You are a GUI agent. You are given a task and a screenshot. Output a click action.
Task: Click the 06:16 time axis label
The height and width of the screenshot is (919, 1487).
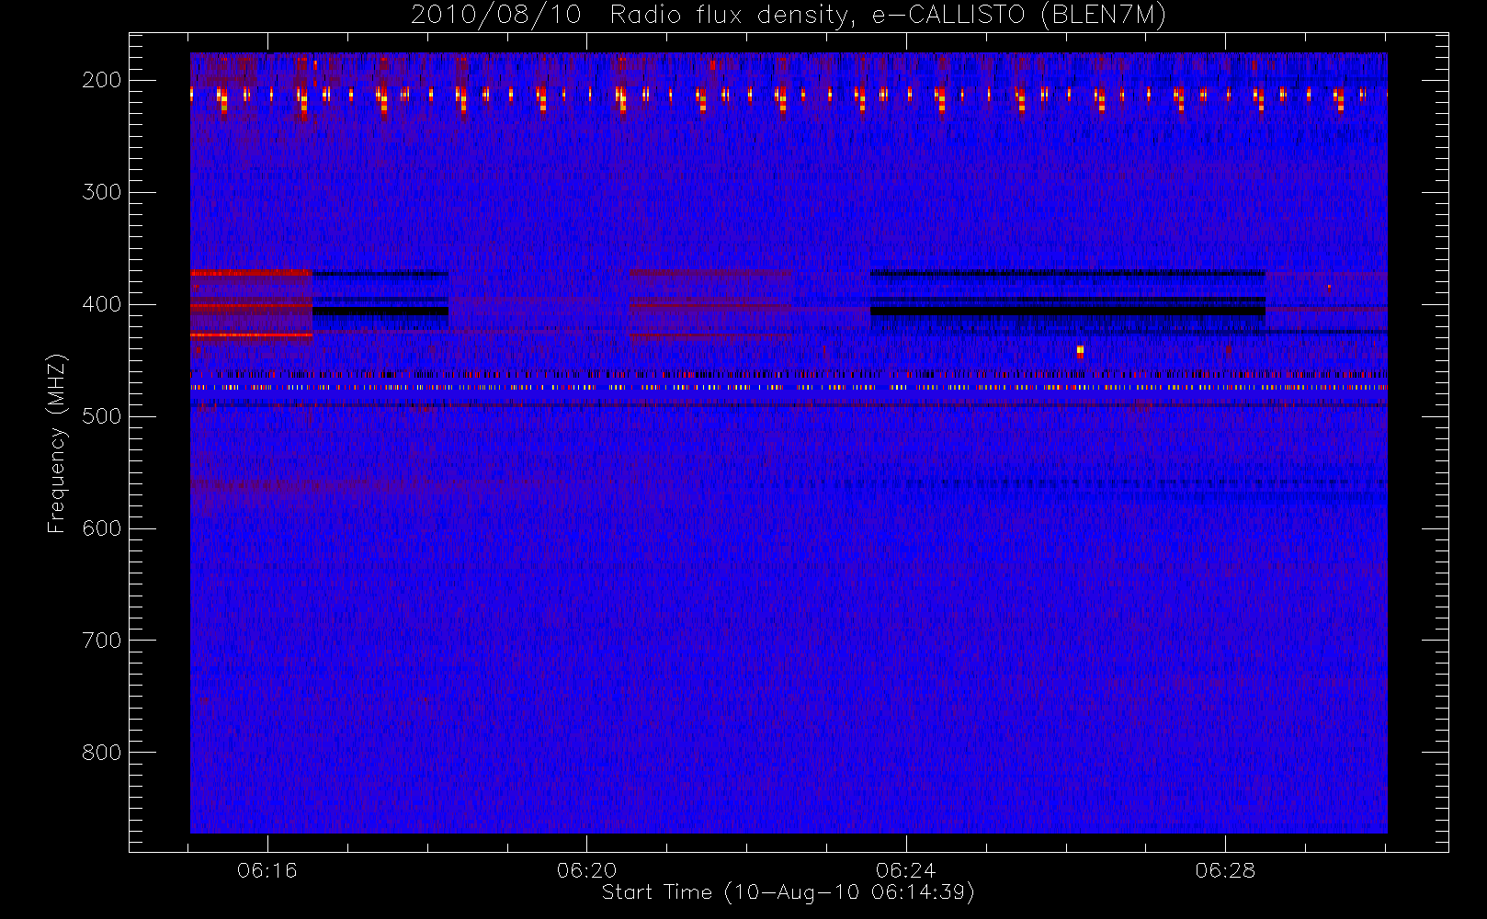point(267,870)
